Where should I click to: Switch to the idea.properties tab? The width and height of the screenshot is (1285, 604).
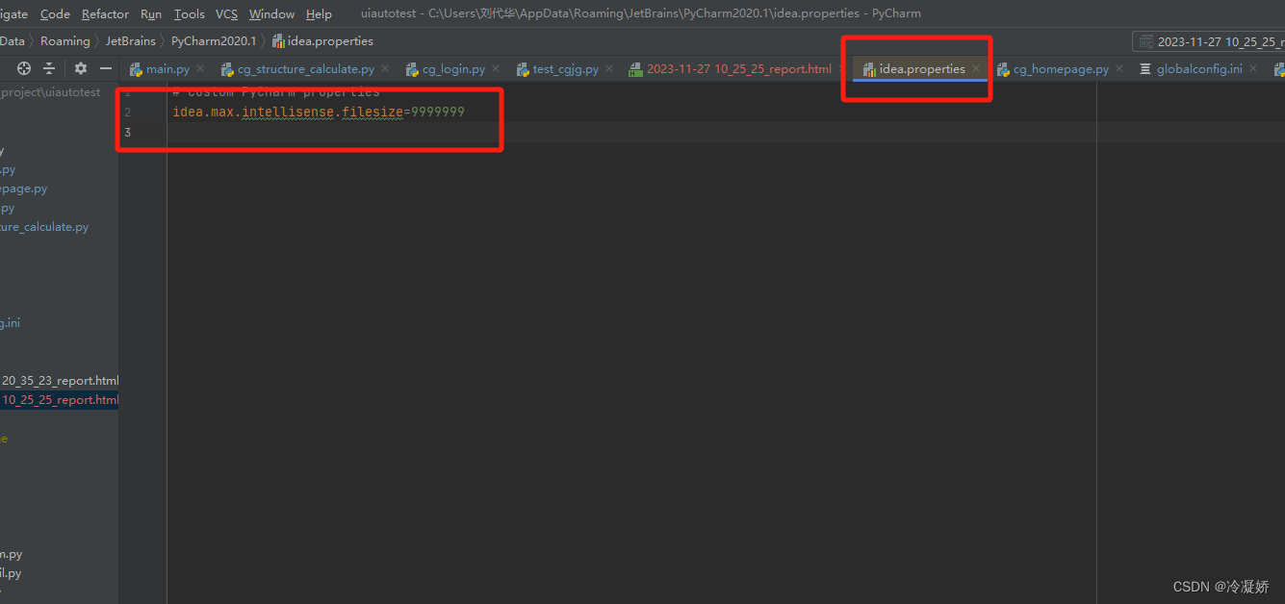914,68
